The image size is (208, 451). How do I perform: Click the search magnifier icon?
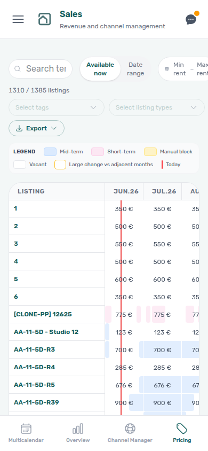[x=18, y=69]
